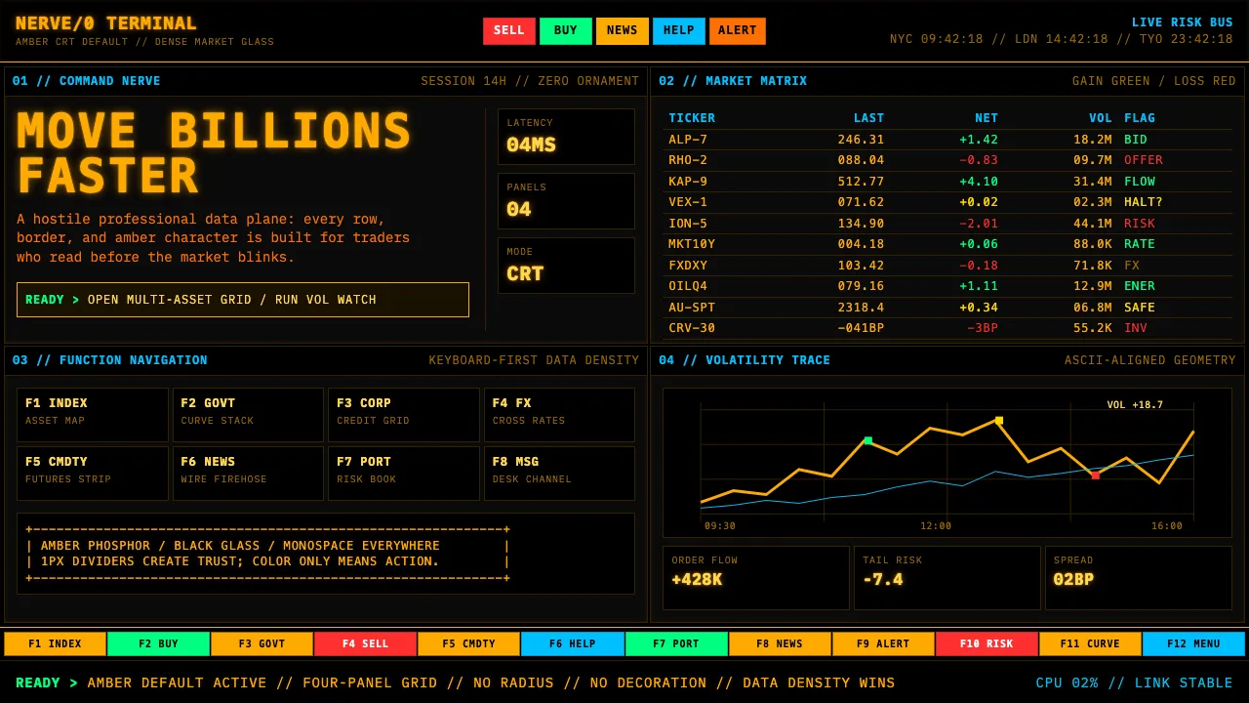
Task: Select the ALP-7 ticker row
Action: (x=947, y=140)
